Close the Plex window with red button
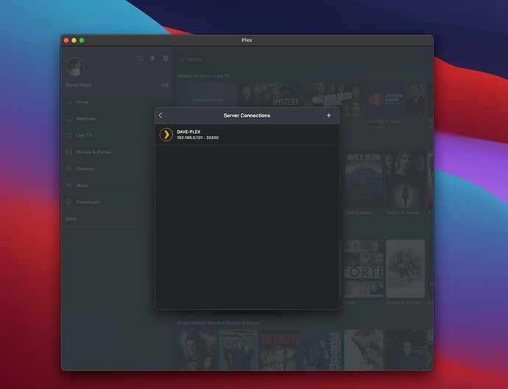The width and height of the screenshot is (508, 389). coord(66,40)
